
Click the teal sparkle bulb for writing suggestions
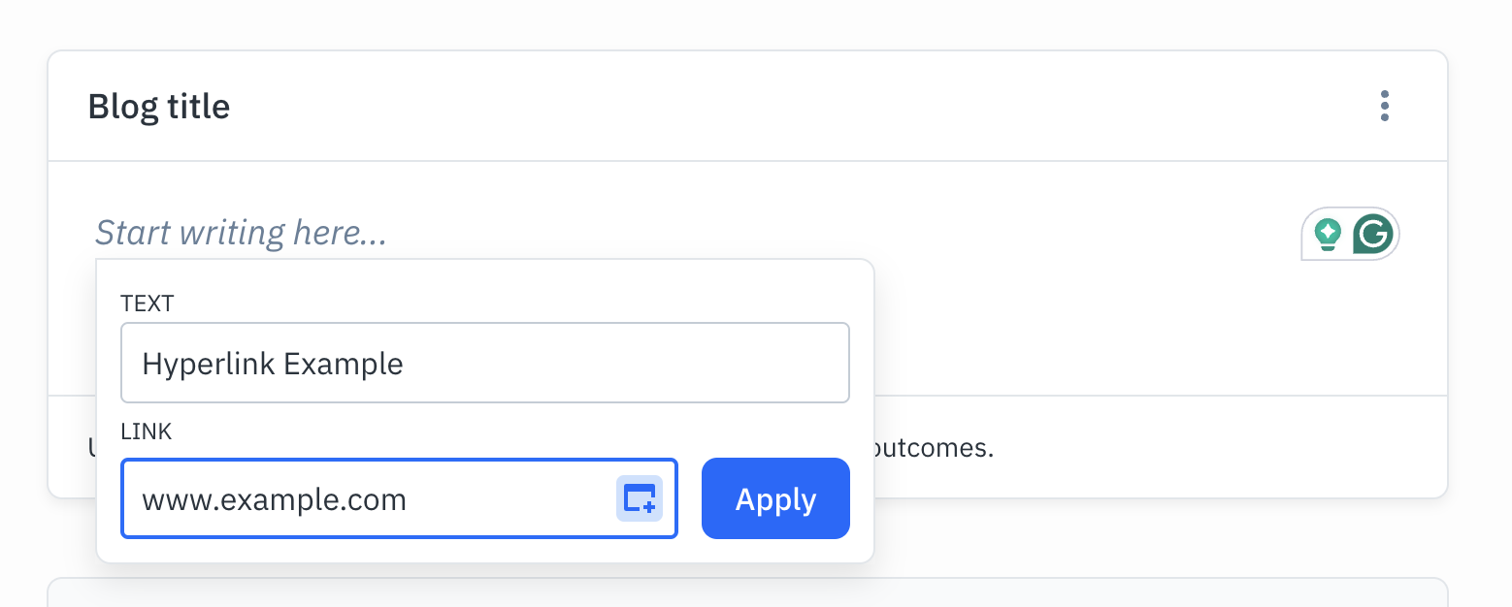click(x=1328, y=233)
